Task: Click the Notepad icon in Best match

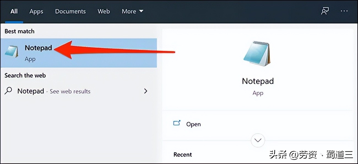Action: coord(12,52)
